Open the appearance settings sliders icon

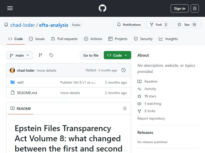[195, 8]
